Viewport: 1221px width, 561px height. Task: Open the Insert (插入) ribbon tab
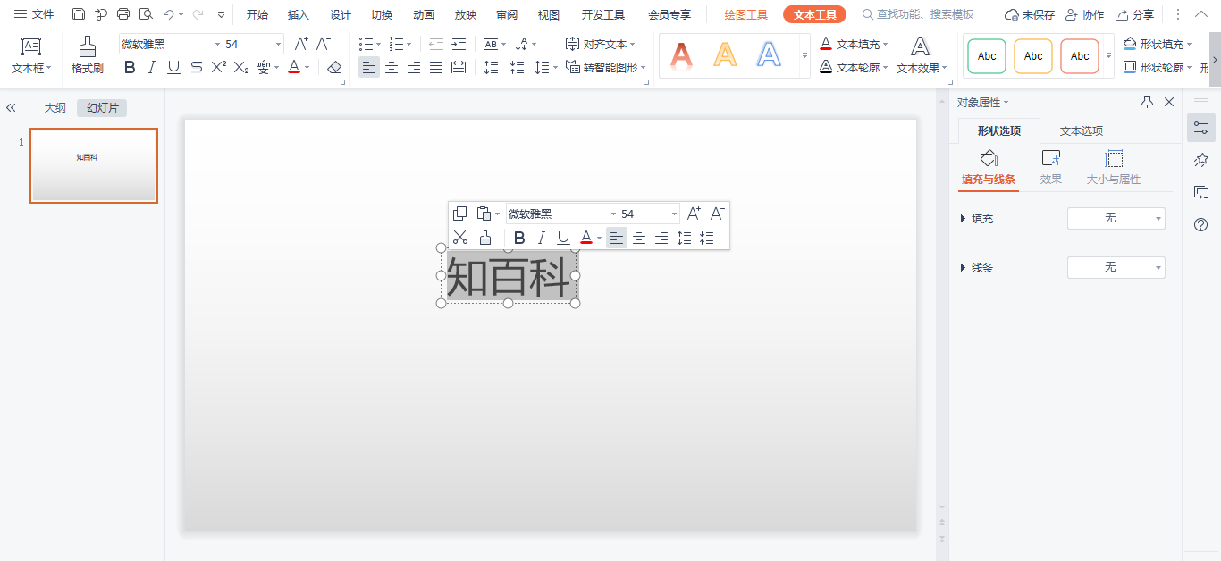tap(299, 14)
